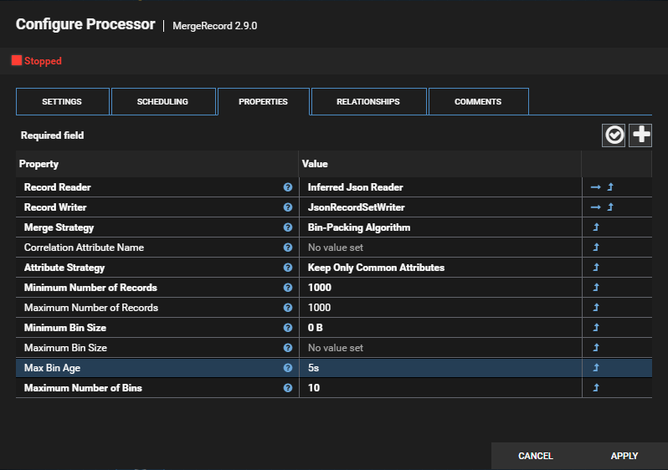
Task: Edit Max Bin Age value 5s
Action: pos(440,368)
